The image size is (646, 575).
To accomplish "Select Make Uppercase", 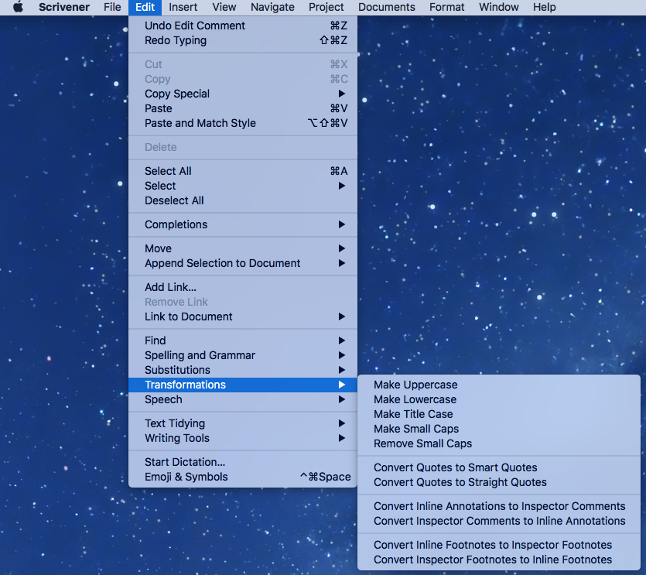I will [499, 385].
